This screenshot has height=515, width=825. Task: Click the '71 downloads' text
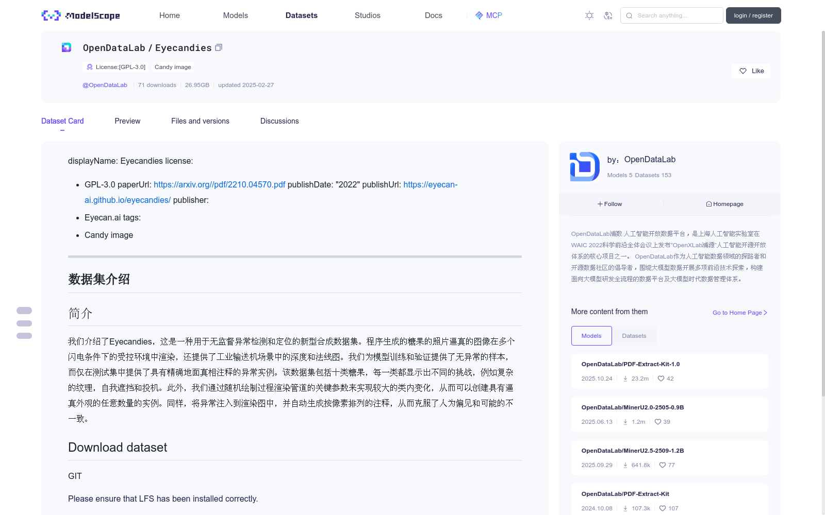(157, 85)
